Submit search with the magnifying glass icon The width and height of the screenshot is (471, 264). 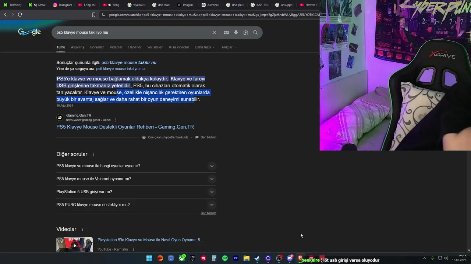pos(255,32)
